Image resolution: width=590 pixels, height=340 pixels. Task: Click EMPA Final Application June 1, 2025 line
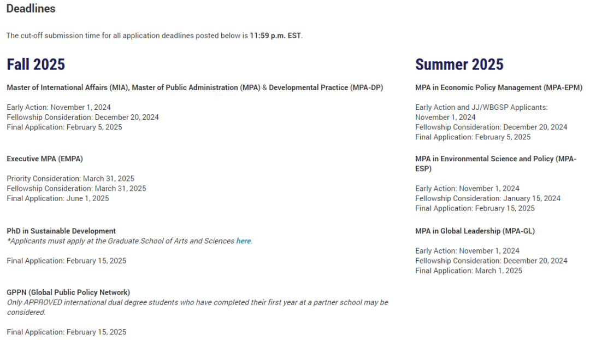pos(58,198)
